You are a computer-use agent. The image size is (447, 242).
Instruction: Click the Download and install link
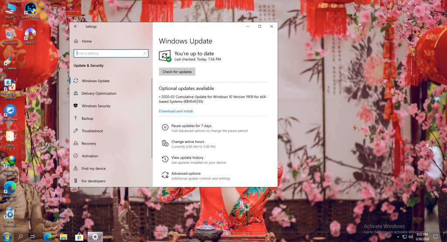[176, 111]
